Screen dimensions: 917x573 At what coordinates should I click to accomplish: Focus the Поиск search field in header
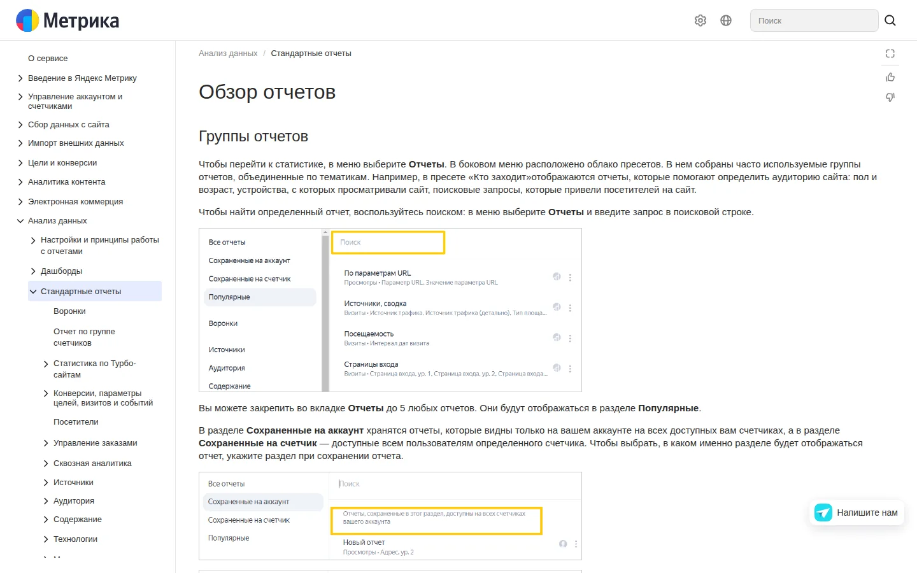click(x=814, y=20)
